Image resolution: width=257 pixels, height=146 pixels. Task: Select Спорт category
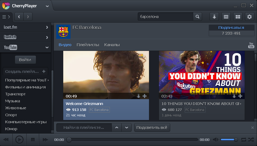[11, 115]
